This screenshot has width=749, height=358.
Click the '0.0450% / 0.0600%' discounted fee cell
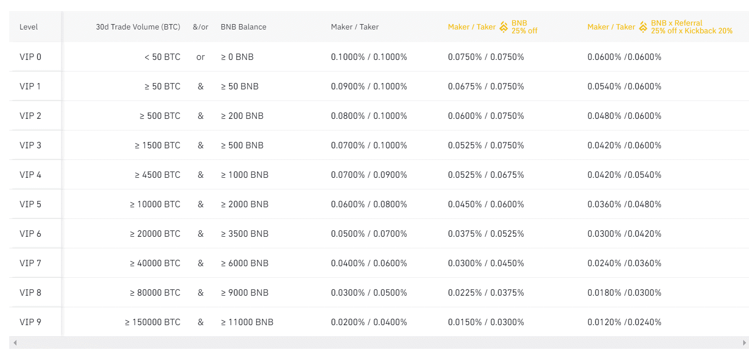coord(486,204)
